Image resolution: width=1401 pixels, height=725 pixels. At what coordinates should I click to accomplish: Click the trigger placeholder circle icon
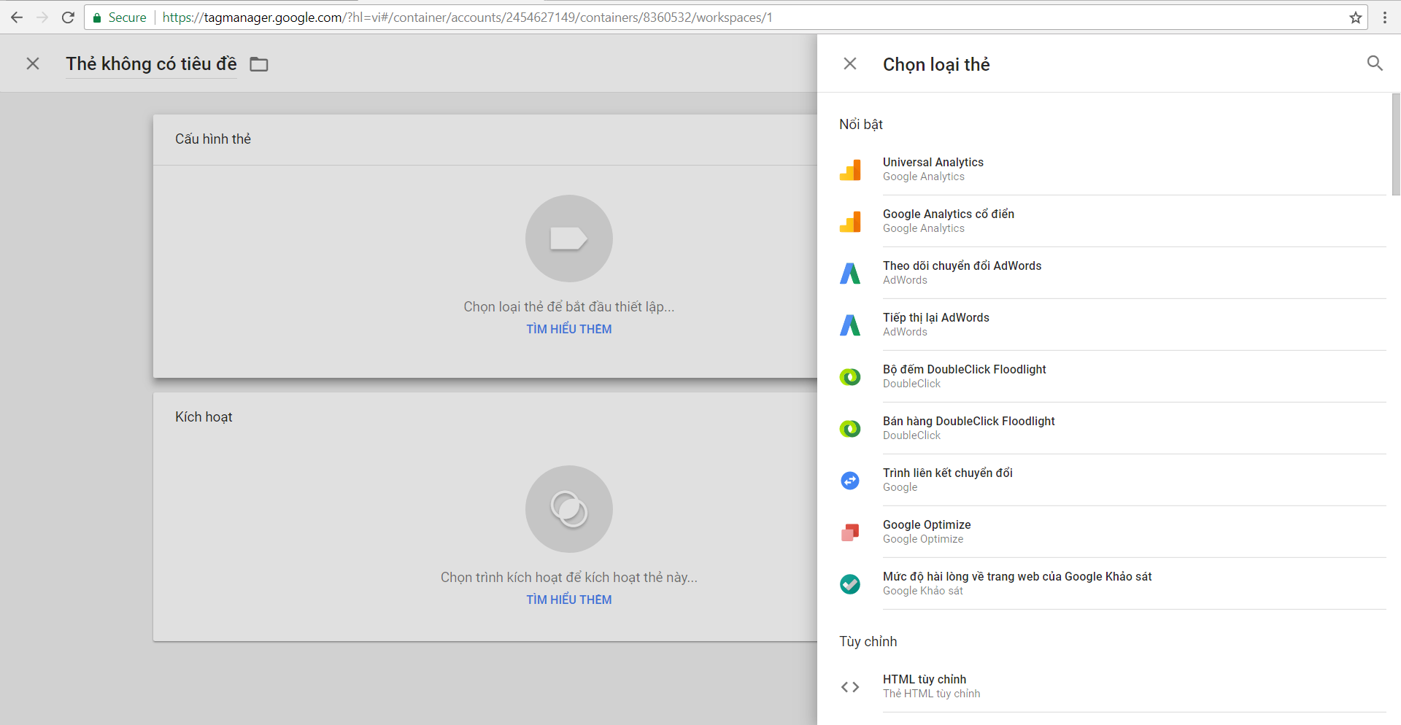pos(569,509)
